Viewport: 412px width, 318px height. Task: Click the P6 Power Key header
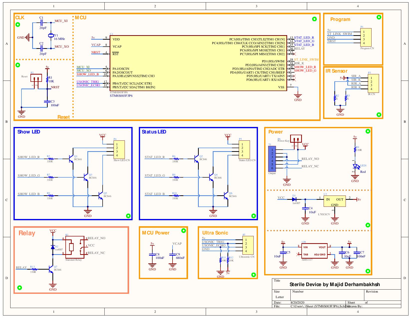[x=296, y=139]
